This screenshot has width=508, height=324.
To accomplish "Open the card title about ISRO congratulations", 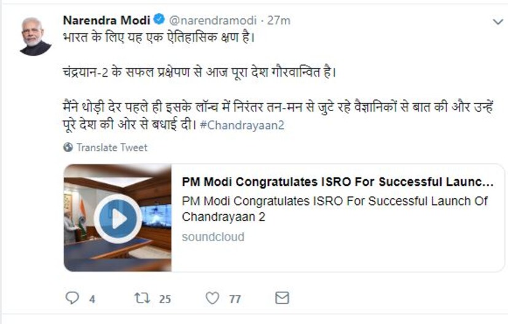I will 337,182.
